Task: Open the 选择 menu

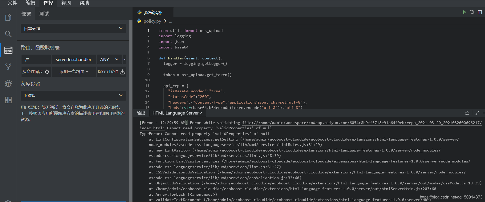Action: pos(48,3)
